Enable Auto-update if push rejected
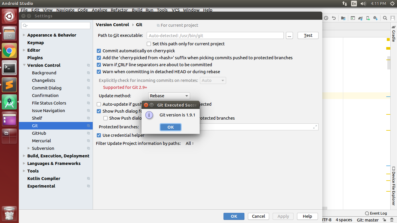397x223 pixels. pyautogui.click(x=99, y=104)
